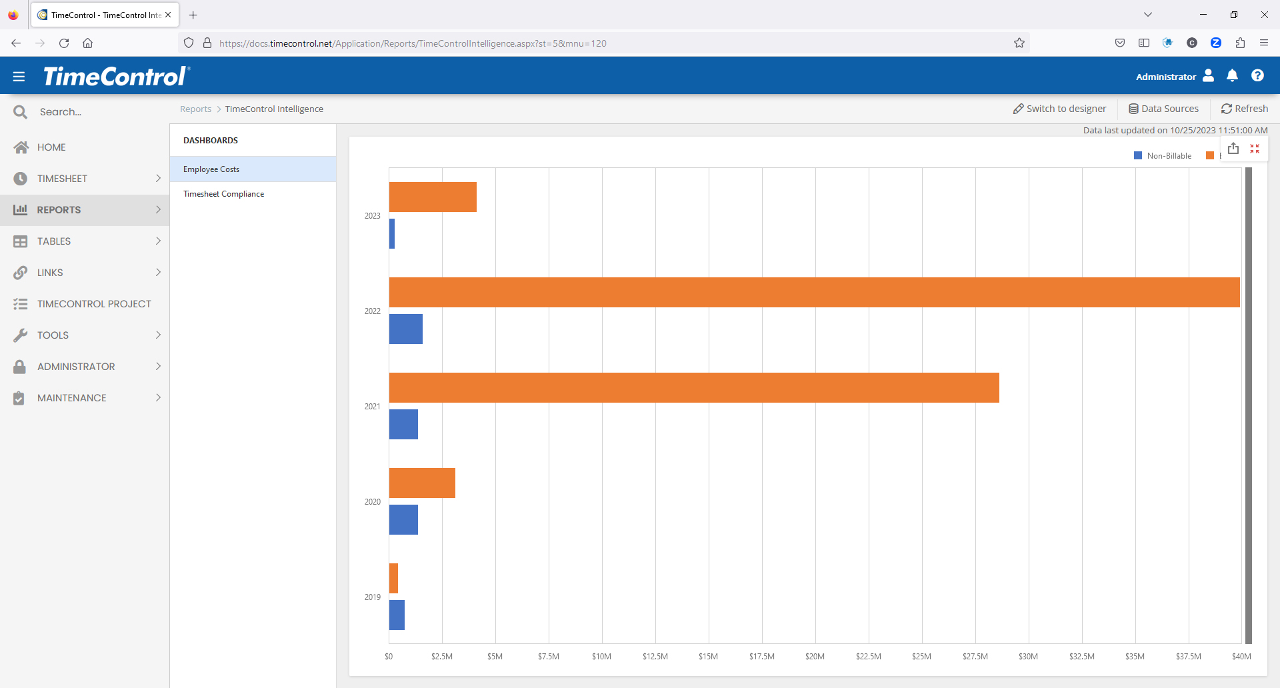The height and width of the screenshot is (688, 1280).
Task: Click the browser back arrow
Action: click(16, 43)
